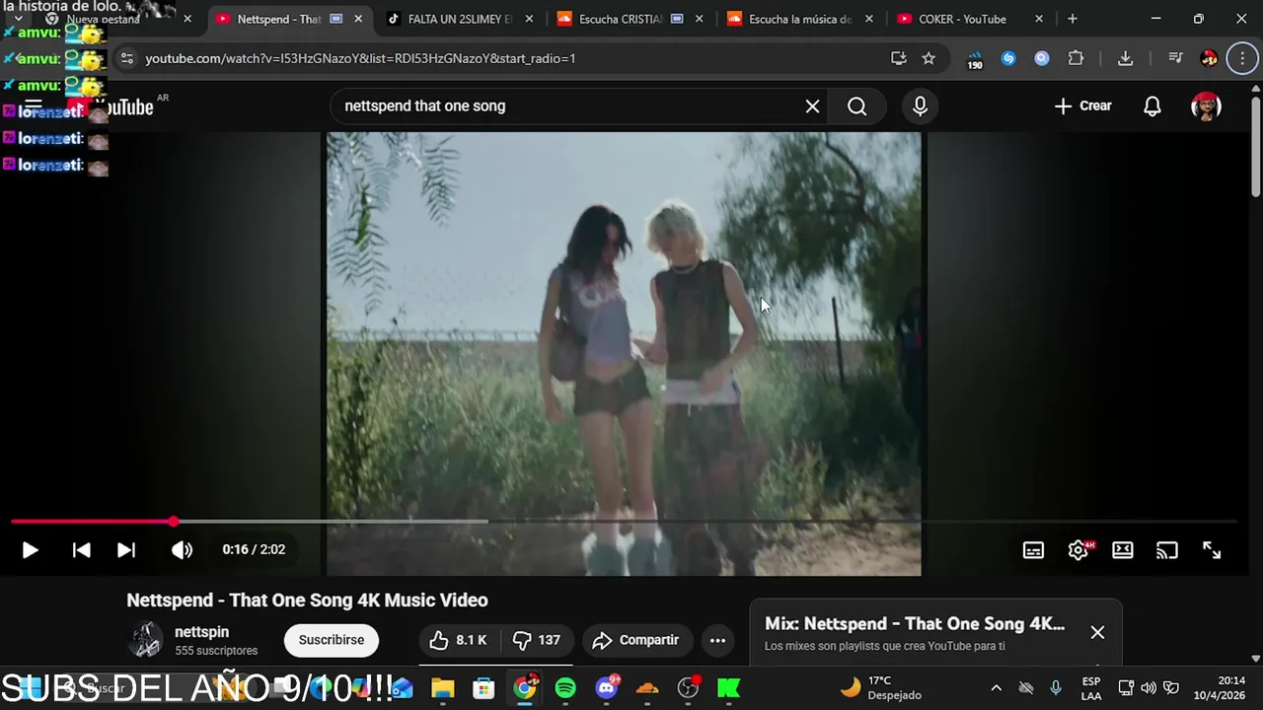Open the weather widget 17°C Despejado
The image size is (1263, 710).
coord(881,688)
